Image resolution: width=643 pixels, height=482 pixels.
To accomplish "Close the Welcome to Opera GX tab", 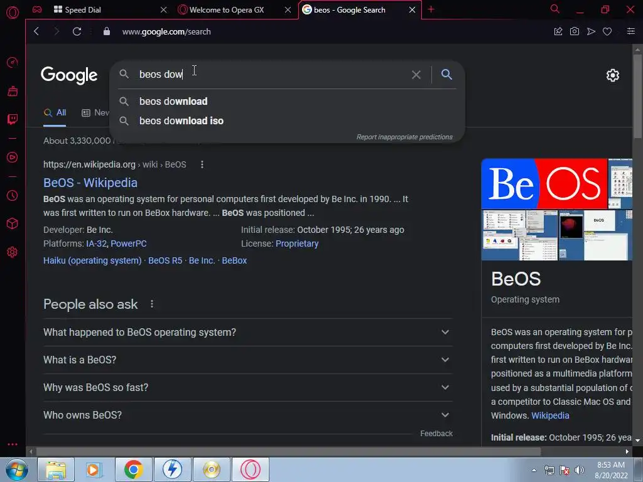I will [x=288, y=10].
